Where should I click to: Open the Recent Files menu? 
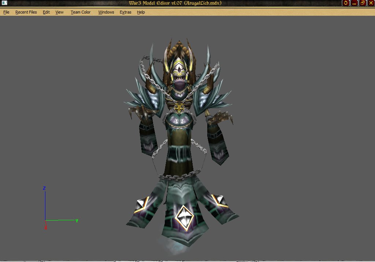point(26,12)
